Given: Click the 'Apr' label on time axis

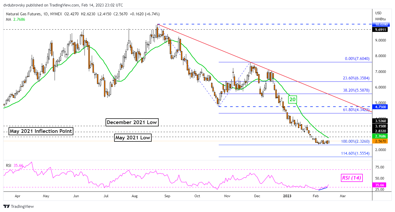Looking at the screenshot, I should click(17, 196).
